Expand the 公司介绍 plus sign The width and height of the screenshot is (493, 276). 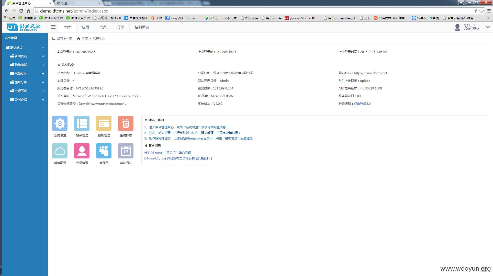(43, 100)
